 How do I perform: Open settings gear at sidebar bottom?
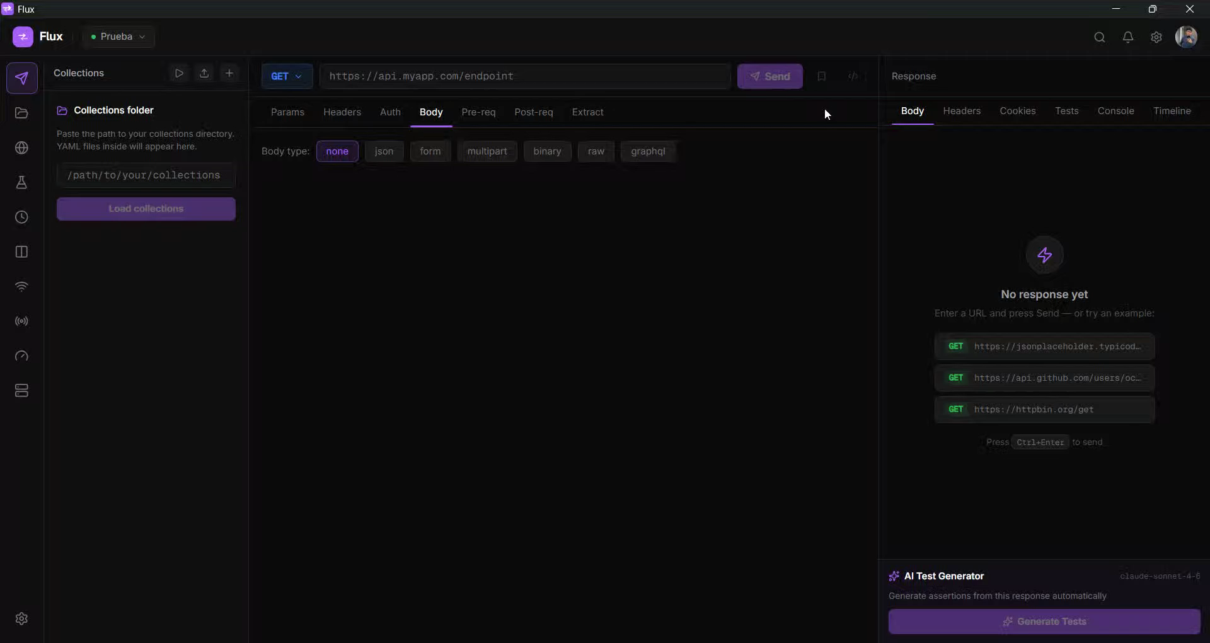(x=21, y=618)
